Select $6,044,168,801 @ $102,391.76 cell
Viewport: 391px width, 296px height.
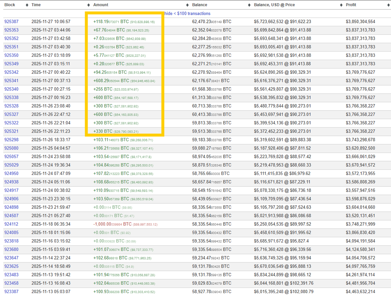coord(283,283)
